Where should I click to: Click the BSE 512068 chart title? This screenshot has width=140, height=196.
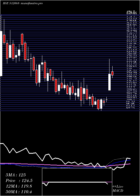(x=11, y=3)
